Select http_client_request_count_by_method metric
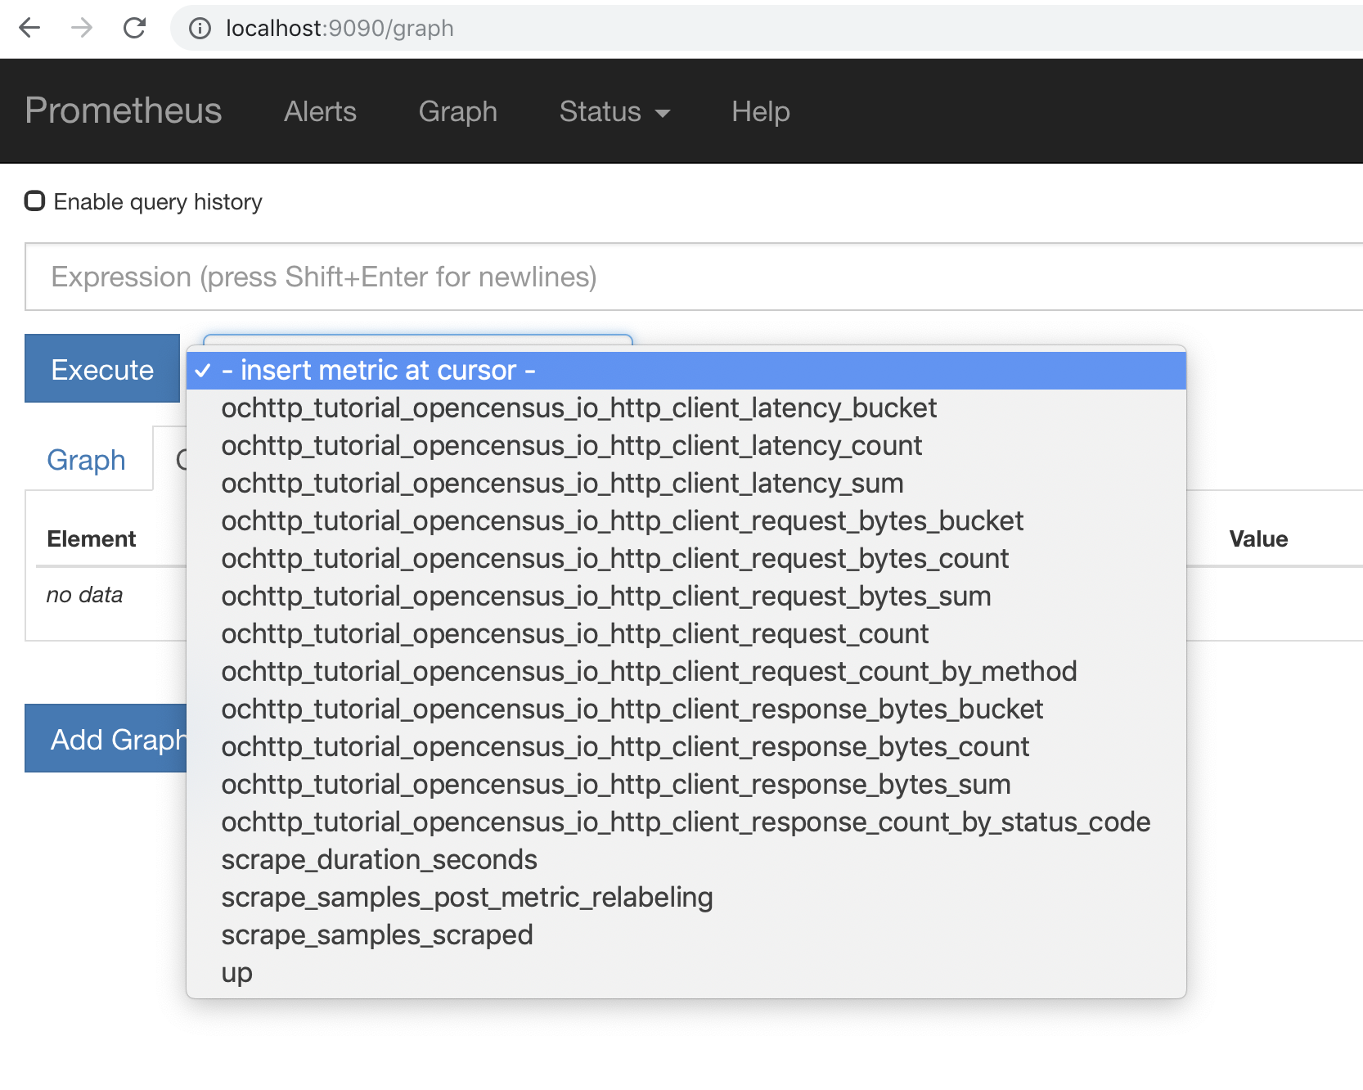Screen dimensions: 1363x1090 coord(648,672)
